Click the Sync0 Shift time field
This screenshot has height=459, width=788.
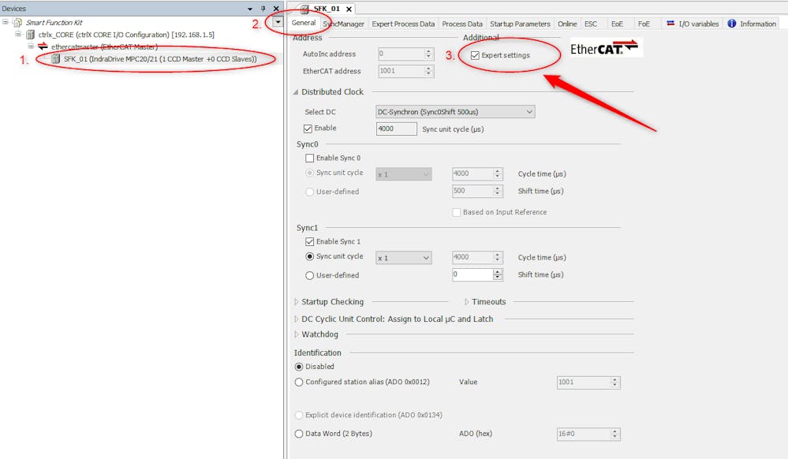click(x=477, y=191)
